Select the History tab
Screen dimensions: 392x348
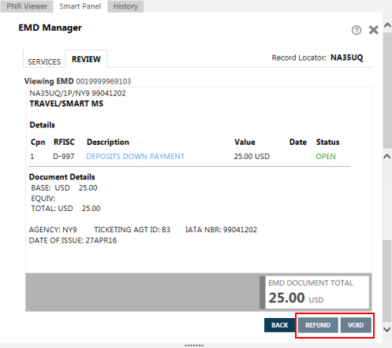(x=125, y=6)
